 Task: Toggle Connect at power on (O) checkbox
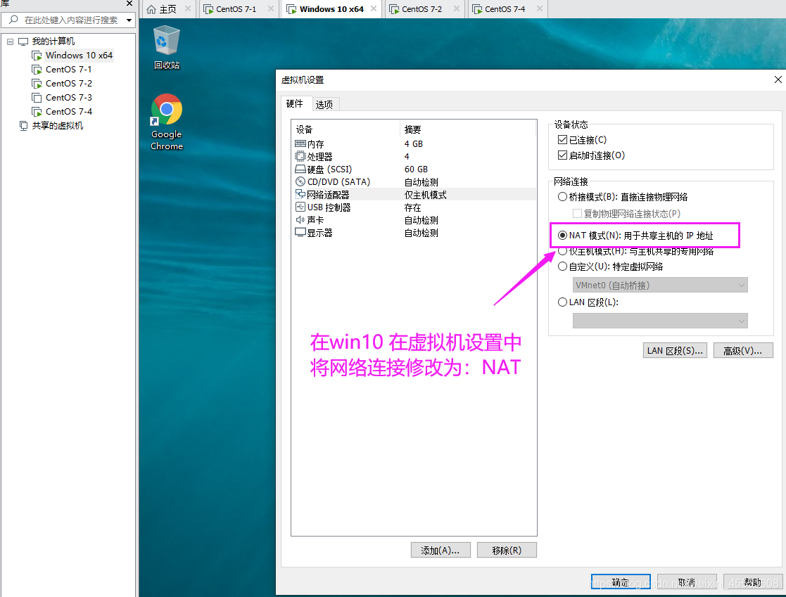coord(562,155)
